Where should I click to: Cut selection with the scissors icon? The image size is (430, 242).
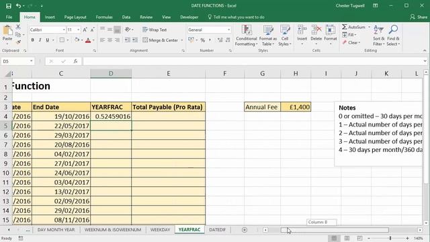click(18, 27)
